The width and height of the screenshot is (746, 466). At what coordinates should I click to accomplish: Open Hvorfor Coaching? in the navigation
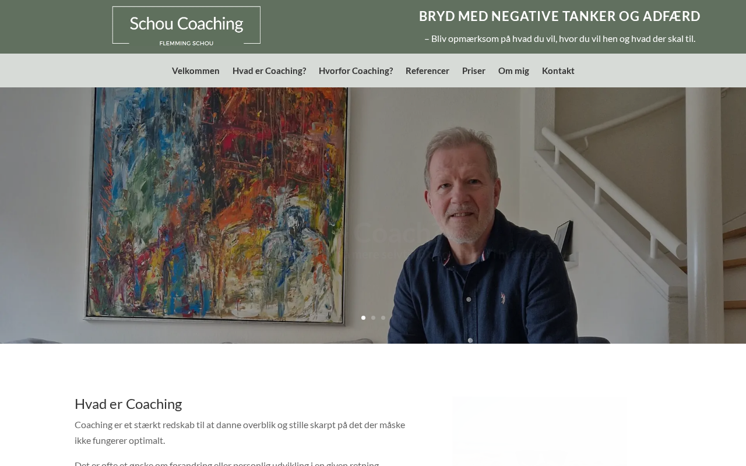pyautogui.click(x=356, y=70)
